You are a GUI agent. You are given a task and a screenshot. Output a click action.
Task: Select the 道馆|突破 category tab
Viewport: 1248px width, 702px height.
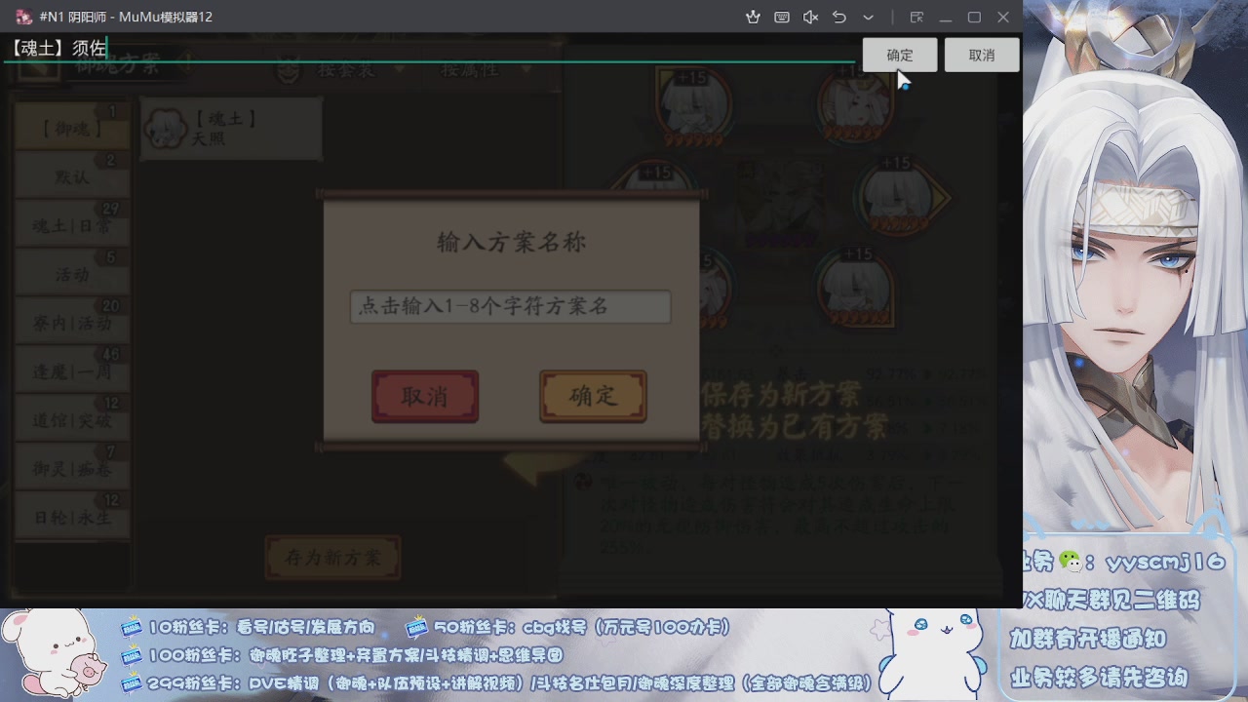(x=72, y=420)
